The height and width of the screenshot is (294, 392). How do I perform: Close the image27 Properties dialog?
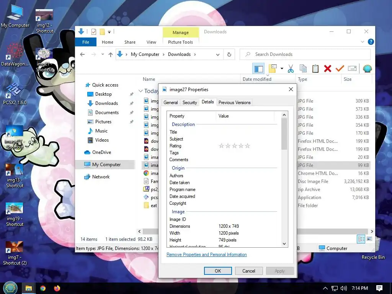[x=291, y=89]
